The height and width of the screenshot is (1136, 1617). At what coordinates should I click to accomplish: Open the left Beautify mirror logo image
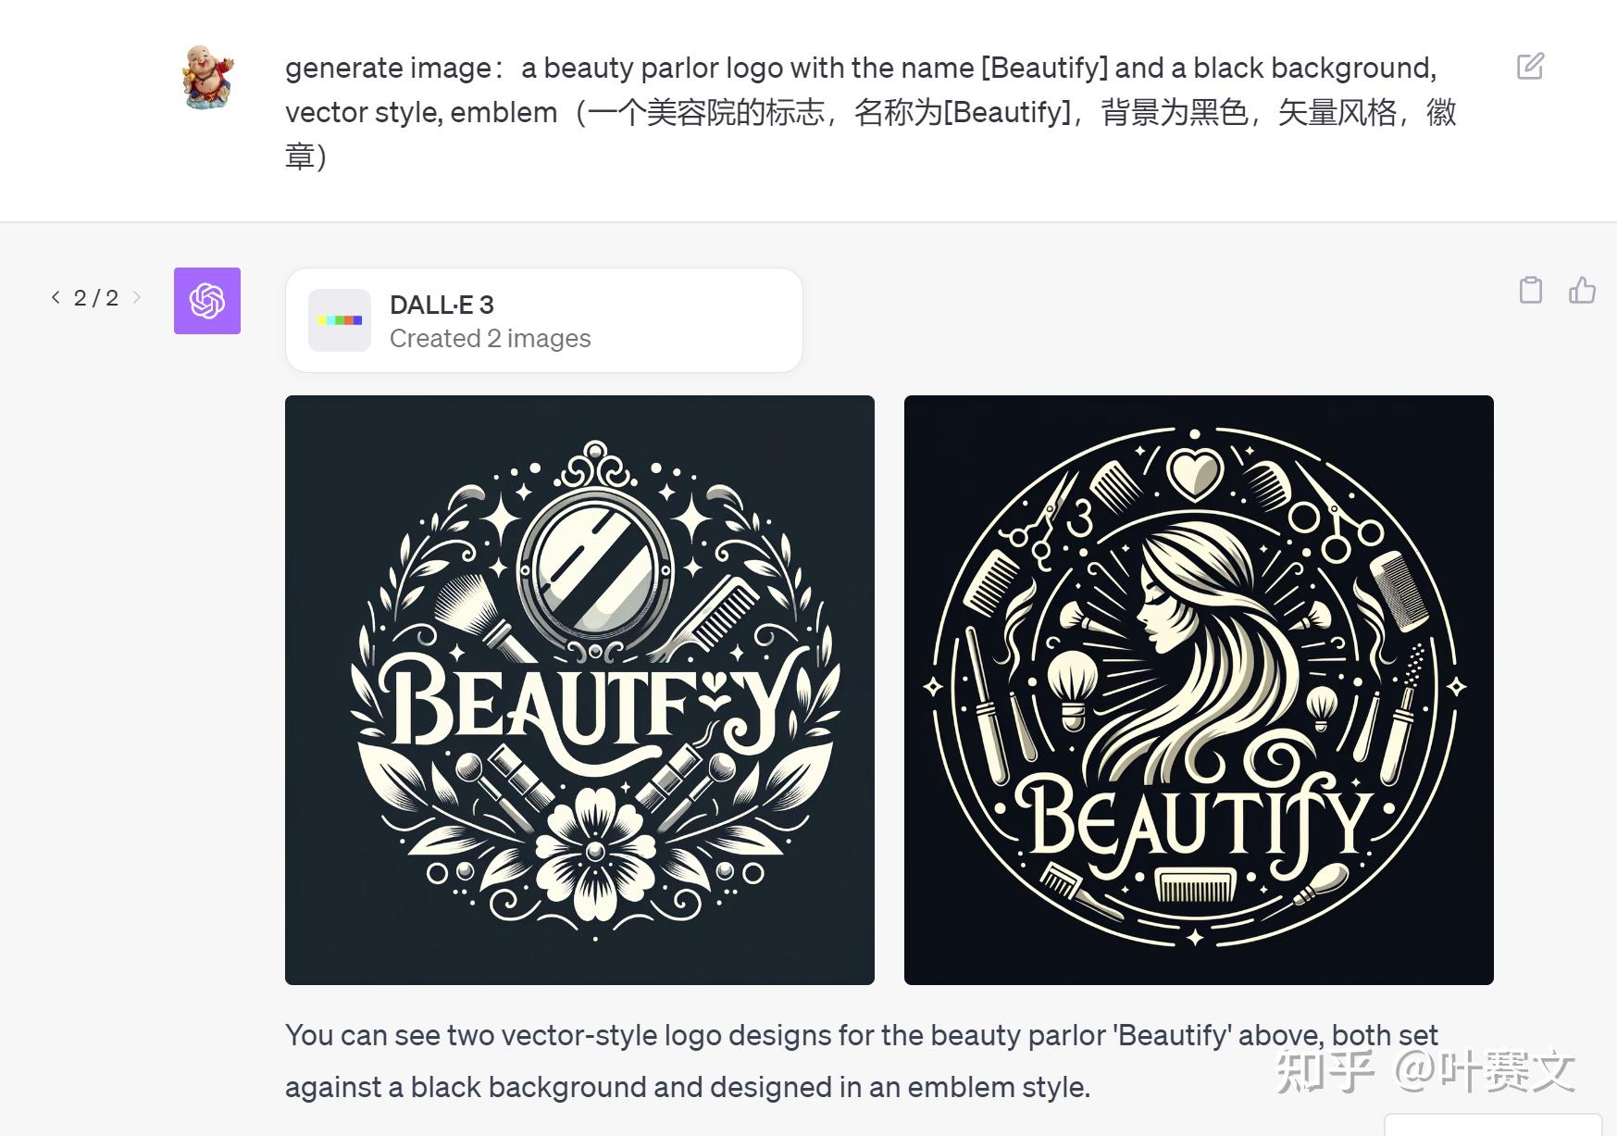click(x=579, y=690)
